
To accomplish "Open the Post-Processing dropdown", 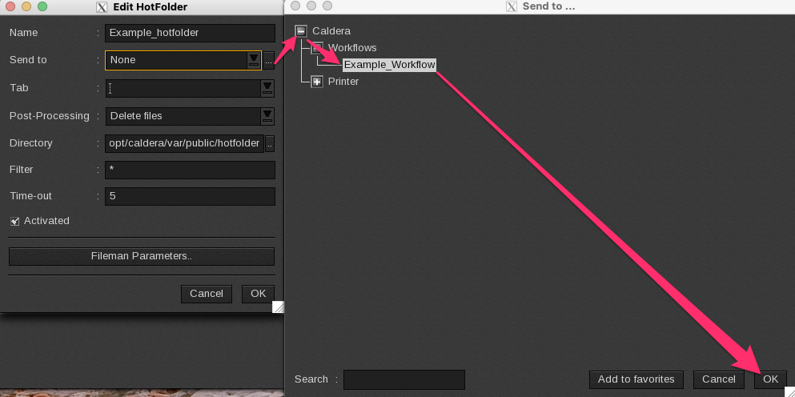I will click(267, 116).
